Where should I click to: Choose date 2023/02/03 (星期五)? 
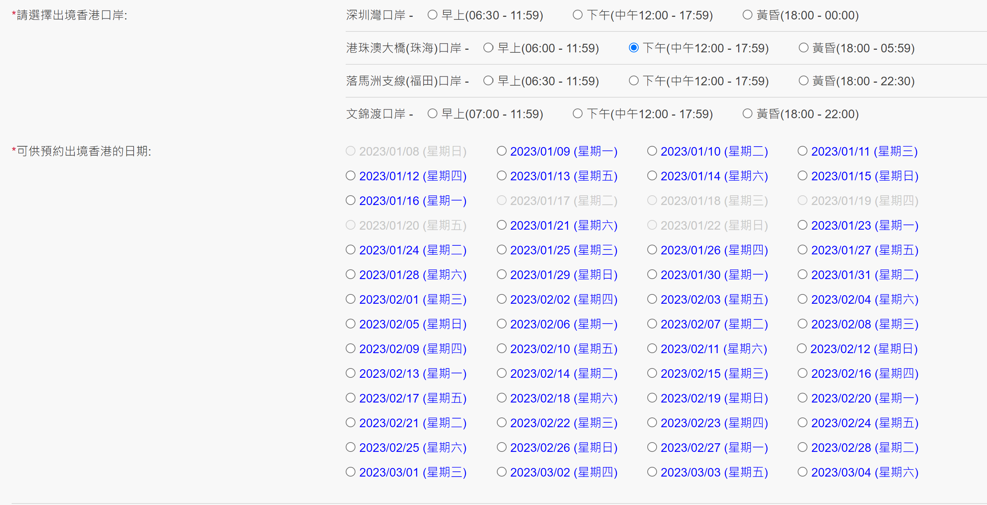[652, 299]
